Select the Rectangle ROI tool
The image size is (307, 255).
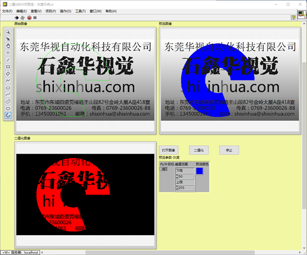[8, 67]
